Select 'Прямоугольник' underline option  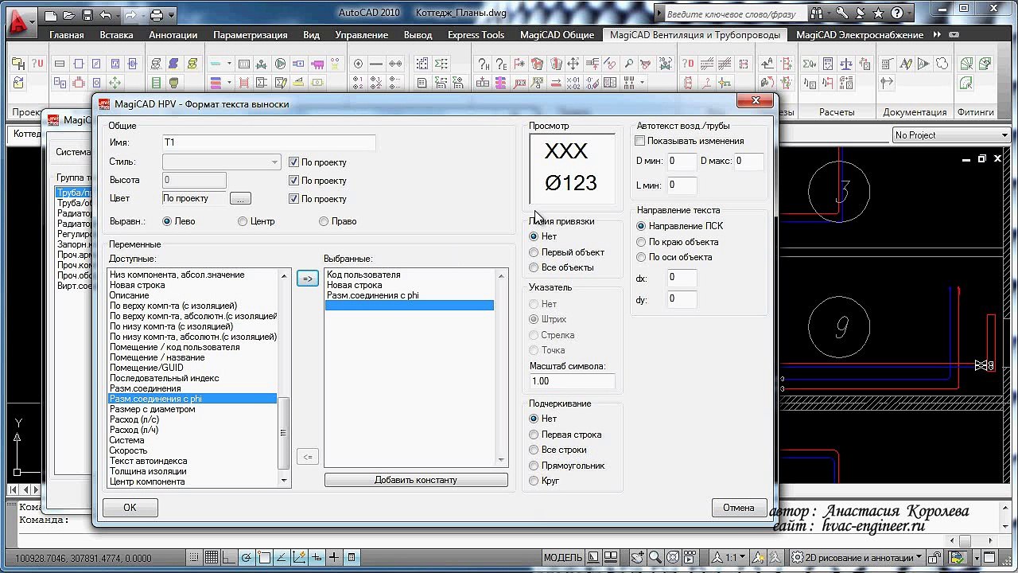coord(534,466)
